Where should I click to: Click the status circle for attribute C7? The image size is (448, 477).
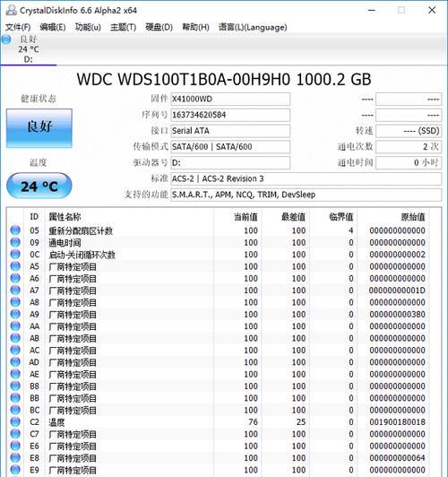point(15,433)
